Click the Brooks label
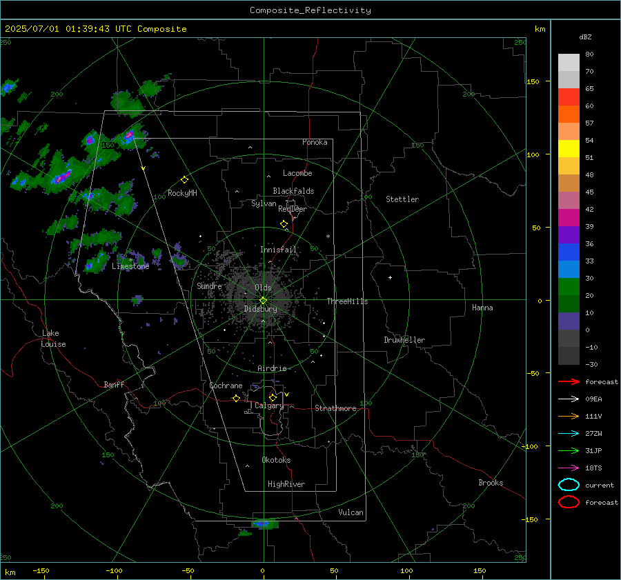 coord(491,483)
